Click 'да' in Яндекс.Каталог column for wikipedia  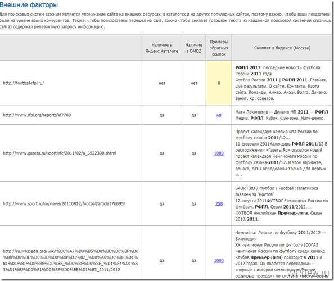(162, 261)
